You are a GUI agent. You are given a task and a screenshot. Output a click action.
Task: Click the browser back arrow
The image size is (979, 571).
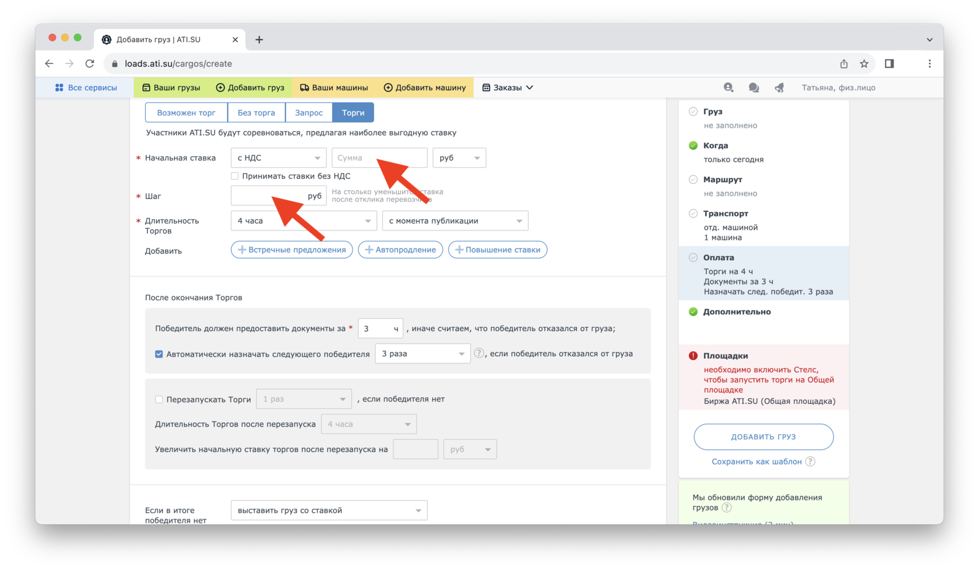(x=49, y=63)
